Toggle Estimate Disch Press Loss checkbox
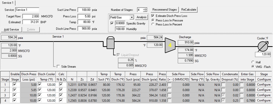 pyautogui.click(x=153, y=16)
